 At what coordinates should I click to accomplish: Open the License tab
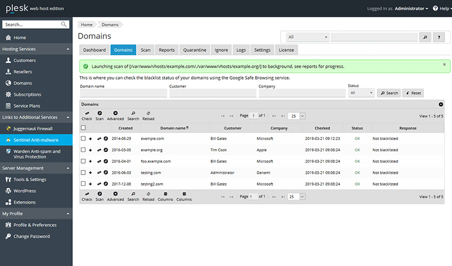coord(286,50)
